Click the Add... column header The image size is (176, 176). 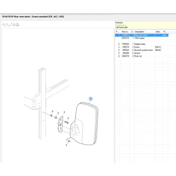pos(158,32)
